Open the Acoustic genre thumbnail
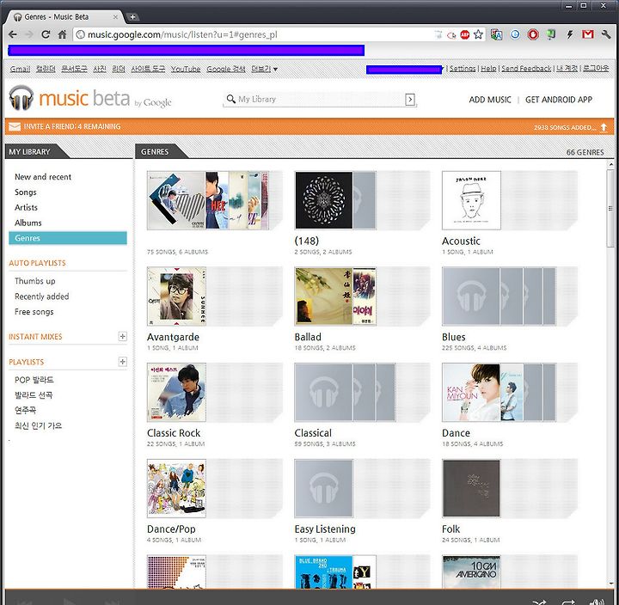619x605 pixels. click(x=471, y=200)
